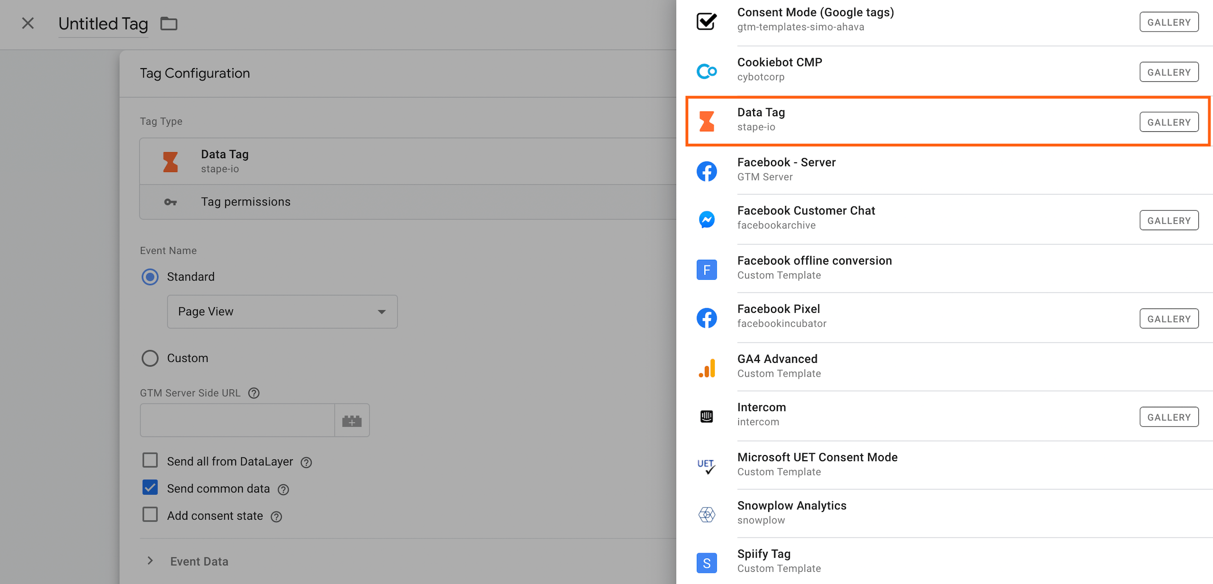Click the Facebook offline conversion F icon
Viewport: 1213px width, 584px height.
706,269
